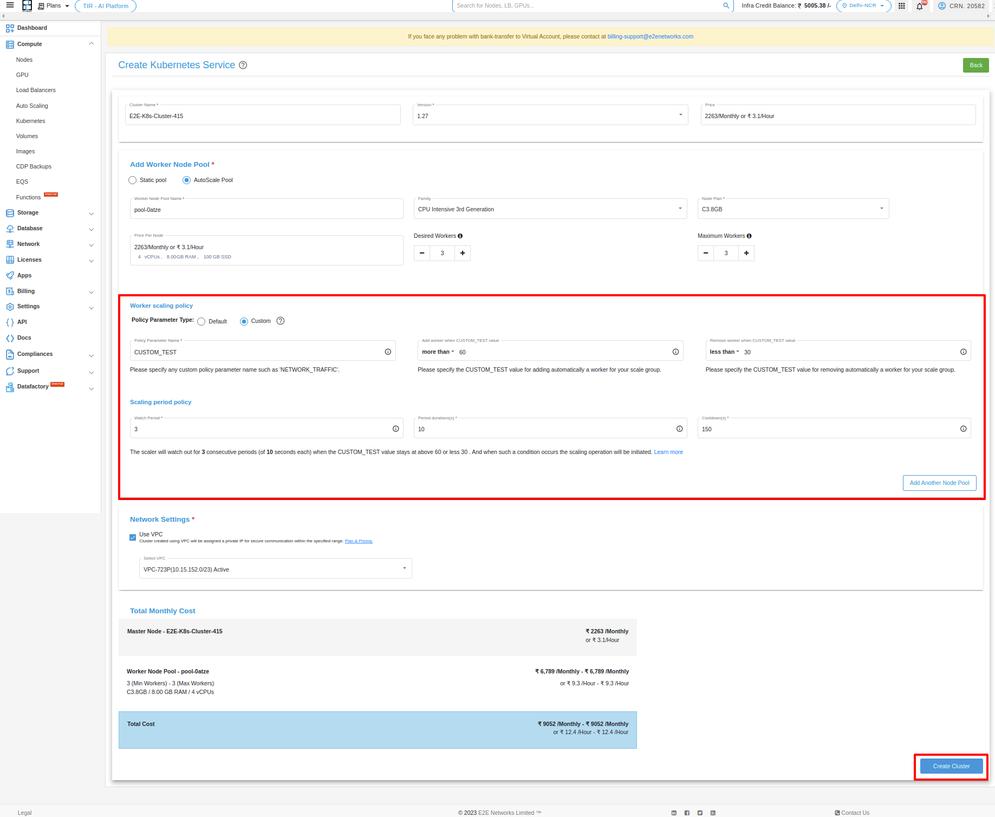995x817 pixels.
Task: Select Default policy parameter type
Action: click(x=201, y=321)
